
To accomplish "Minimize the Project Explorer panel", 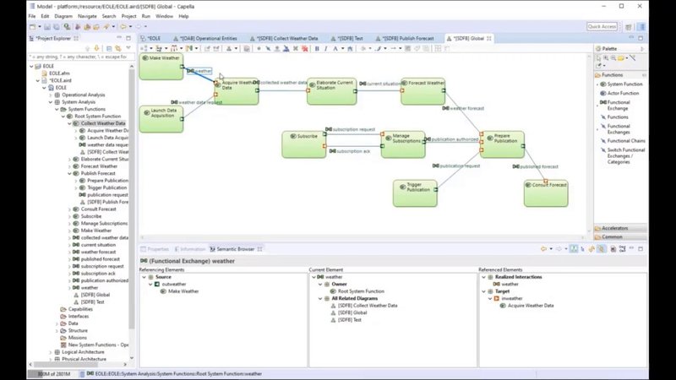I will click(x=119, y=38).
